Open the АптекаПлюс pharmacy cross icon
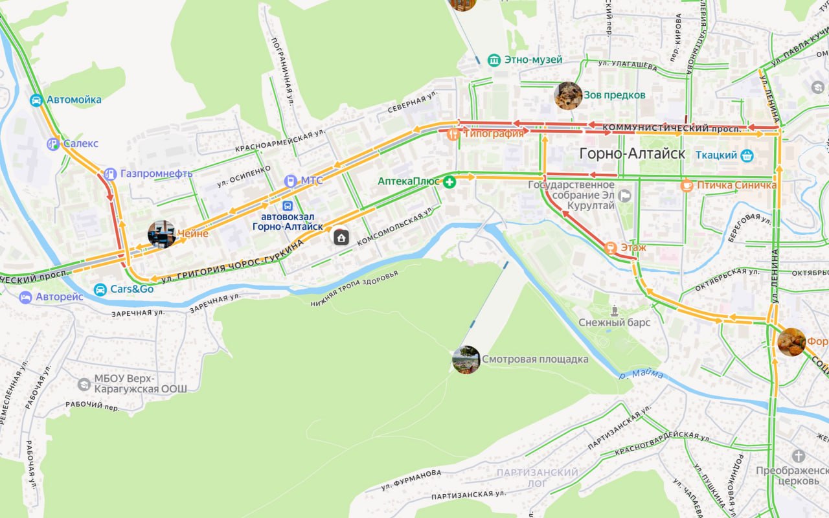Screen dimensions: 829x518 pyautogui.click(x=449, y=182)
